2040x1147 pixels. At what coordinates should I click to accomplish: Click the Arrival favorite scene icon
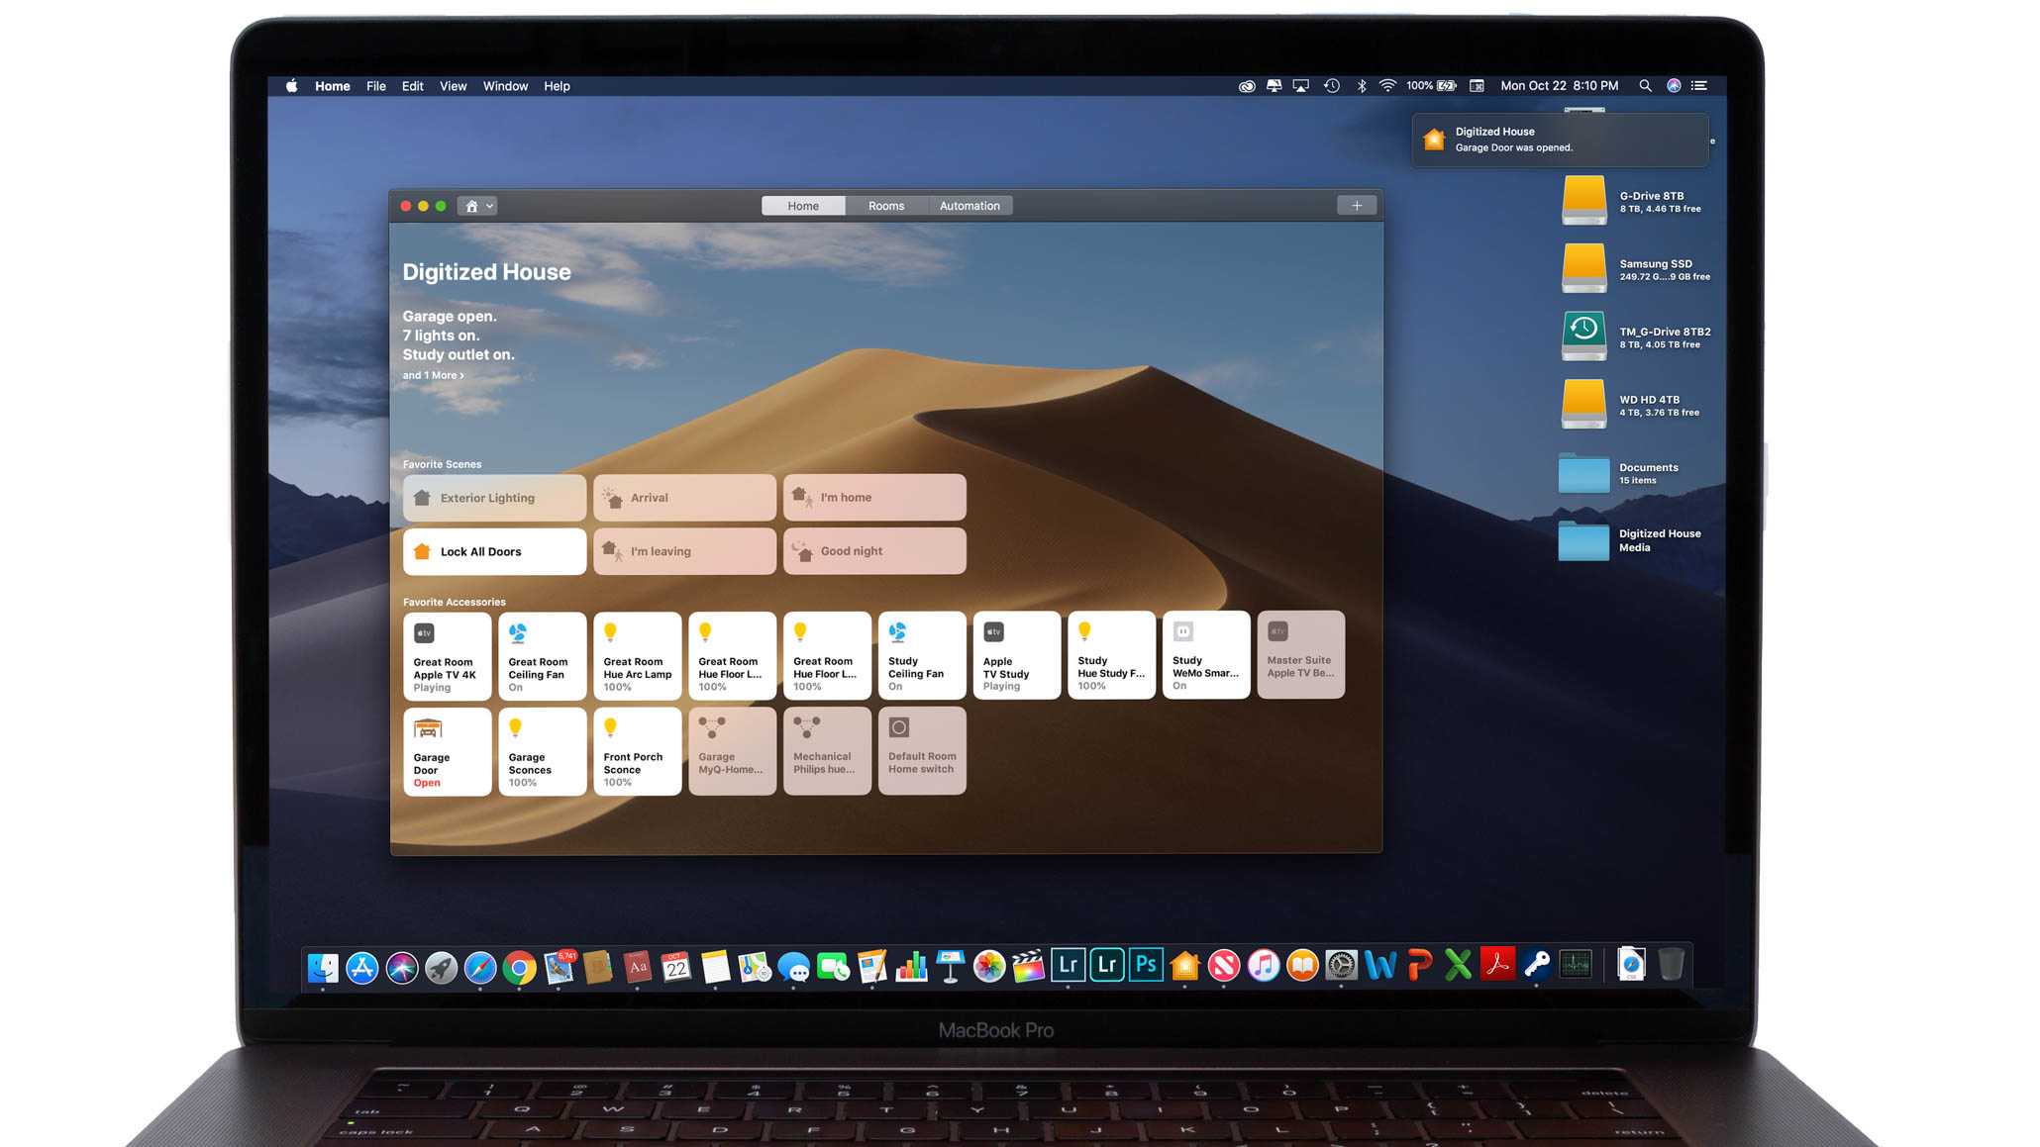pos(611,497)
